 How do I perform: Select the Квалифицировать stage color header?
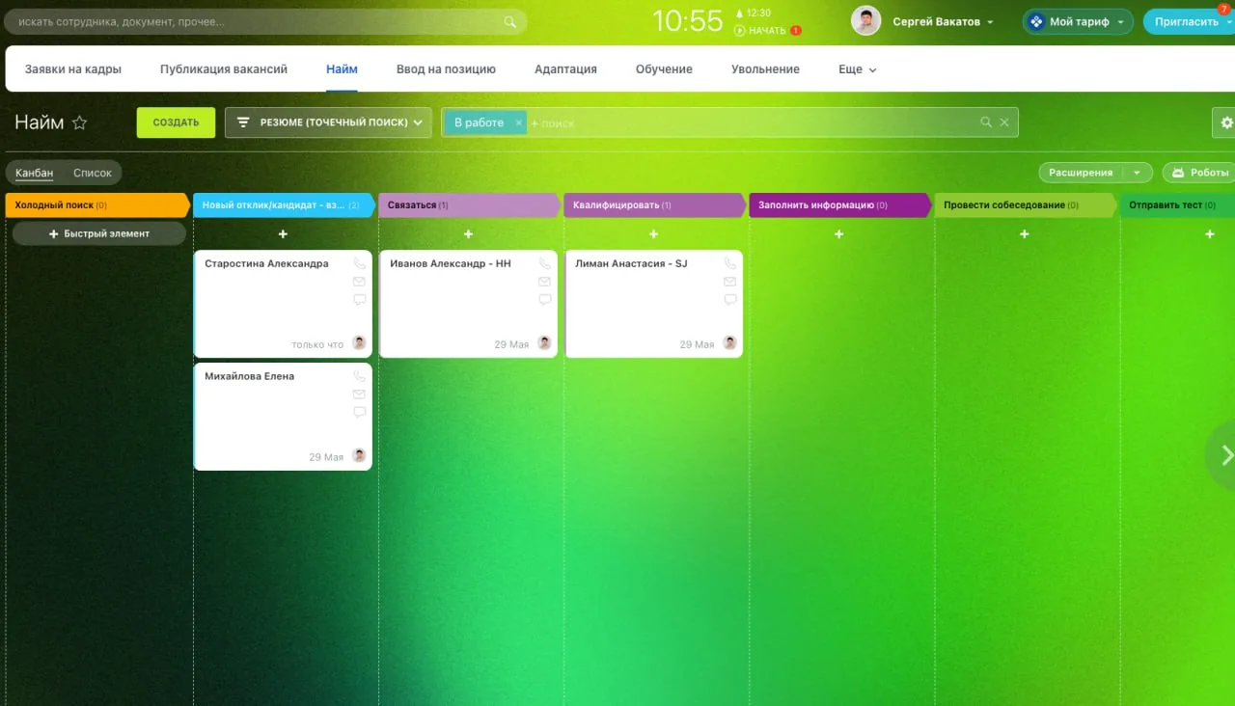pyautogui.click(x=655, y=204)
